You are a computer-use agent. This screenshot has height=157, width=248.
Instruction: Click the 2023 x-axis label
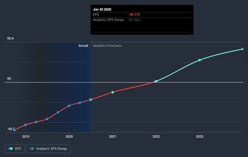[200, 136]
